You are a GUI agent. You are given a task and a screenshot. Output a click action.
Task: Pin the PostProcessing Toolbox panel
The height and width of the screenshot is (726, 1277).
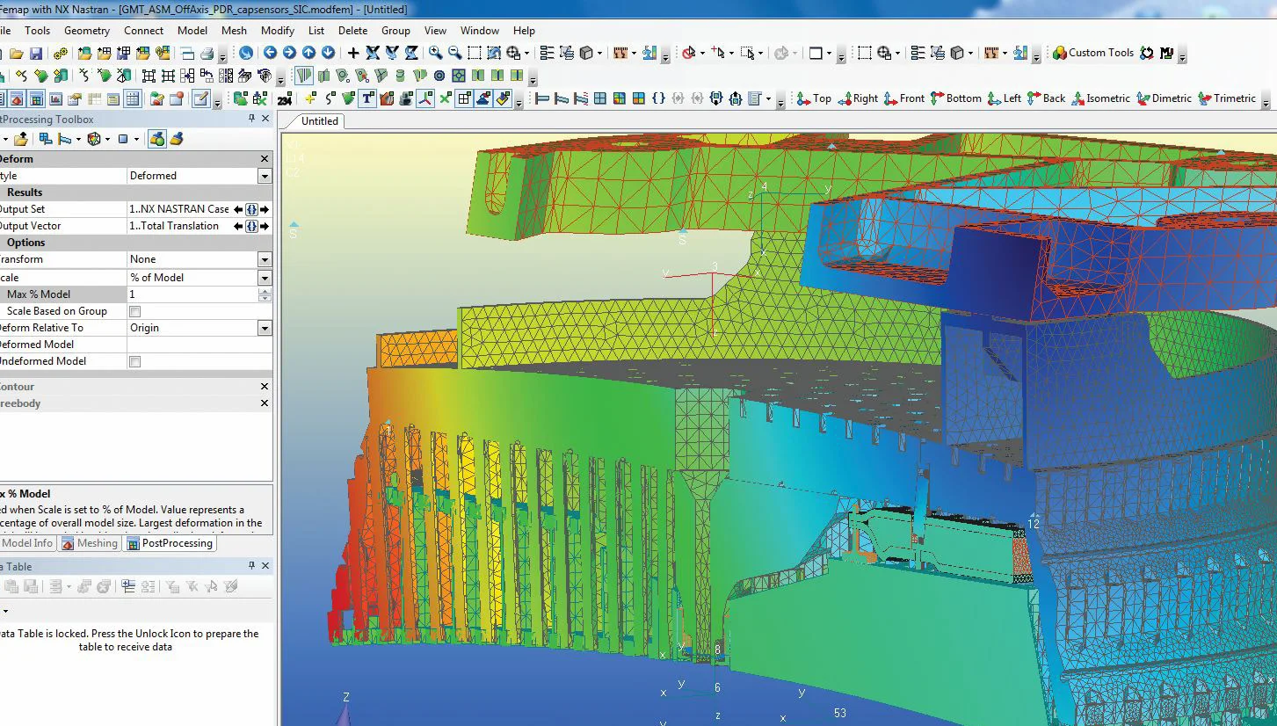pos(251,119)
